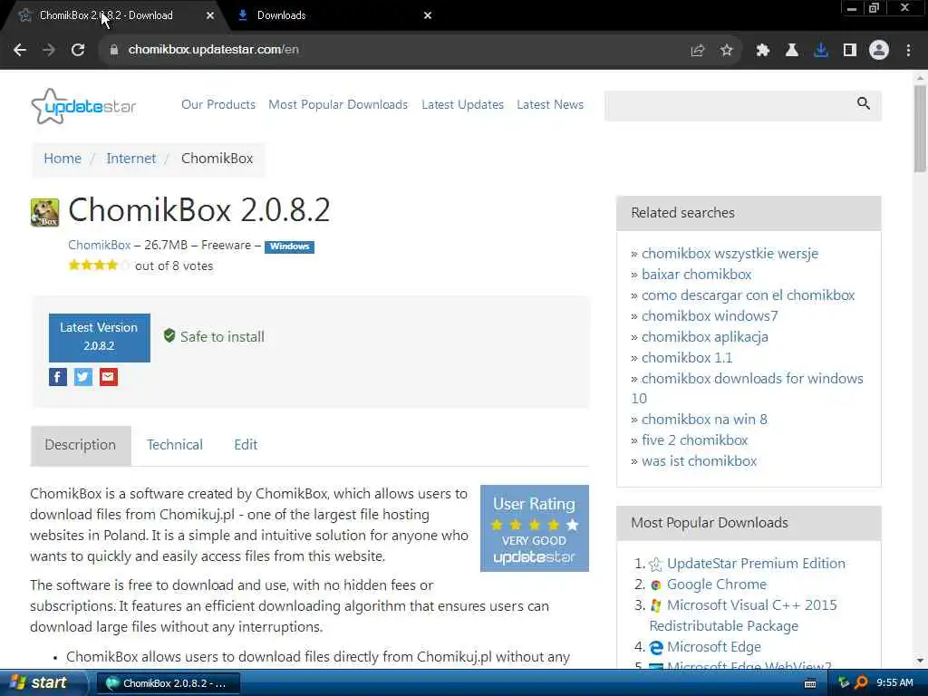Open Latest News nav link
The height and width of the screenshot is (696, 928).
point(550,105)
